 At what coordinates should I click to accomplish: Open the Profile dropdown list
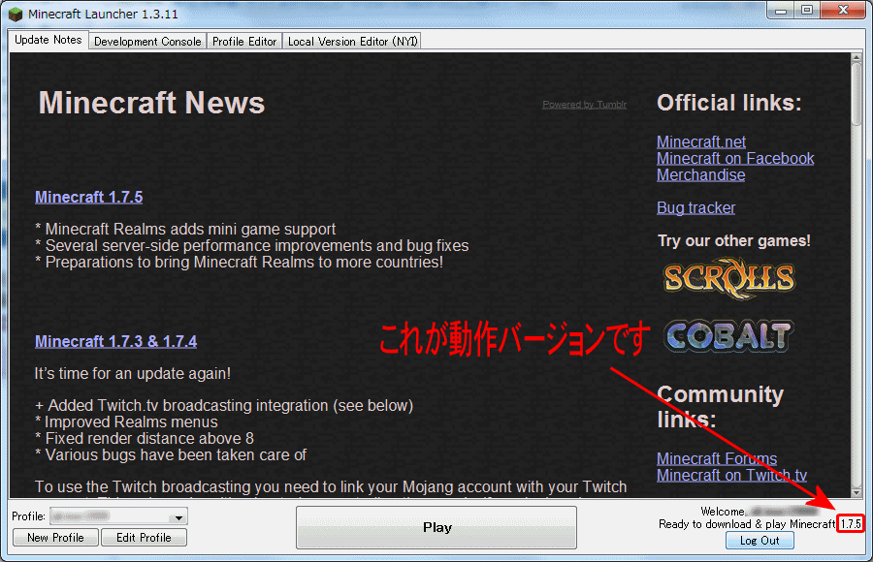(118, 516)
